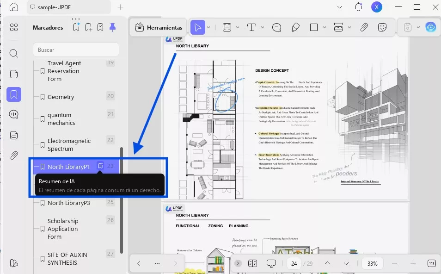Image resolution: width=441 pixels, height=274 pixels.
Task: Open the comments panel in sidebar
Action: pyautogui.click(x=14, y=115)
